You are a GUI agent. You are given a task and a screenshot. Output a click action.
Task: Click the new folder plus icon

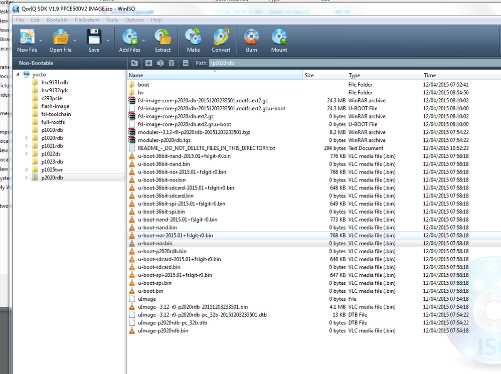148,63
